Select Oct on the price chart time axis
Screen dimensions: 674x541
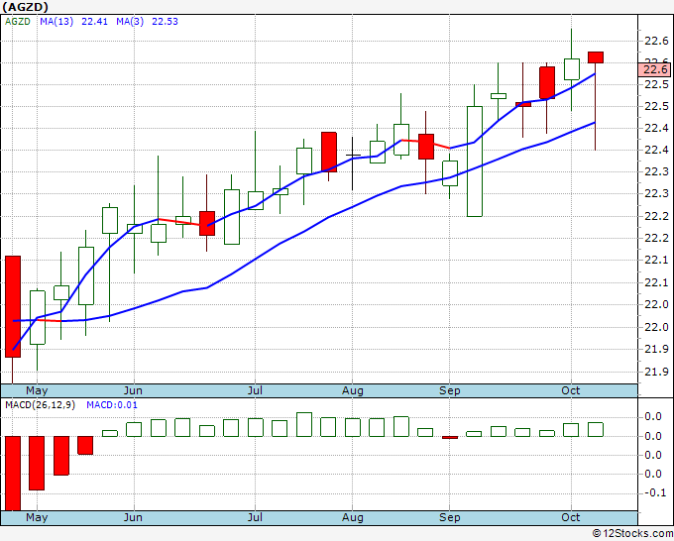click(x=571, y=390)
